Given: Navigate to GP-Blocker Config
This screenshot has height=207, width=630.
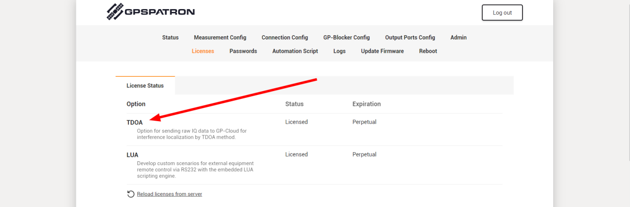Looking at the screenshot, I should coord(346,38).
